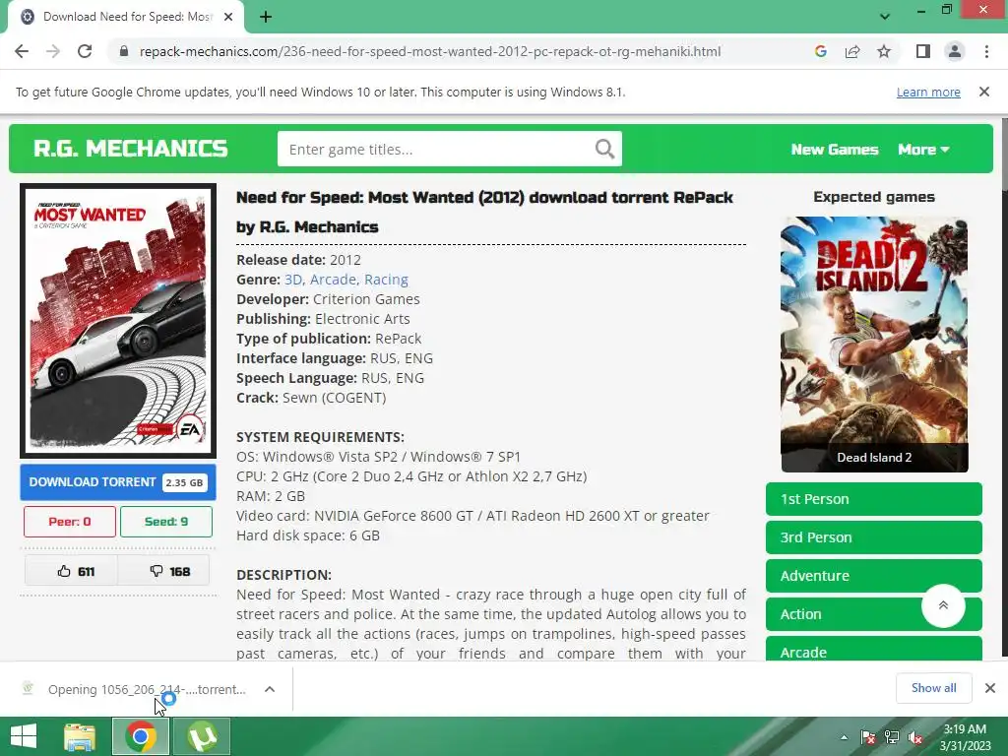Go back with the browser back arrow
Image resolution: width=1008 pixels, height=756 pixels.
[x=22, y=51]
